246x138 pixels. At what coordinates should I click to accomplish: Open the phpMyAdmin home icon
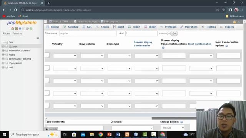pyautogui.click(x=13, y=28)
